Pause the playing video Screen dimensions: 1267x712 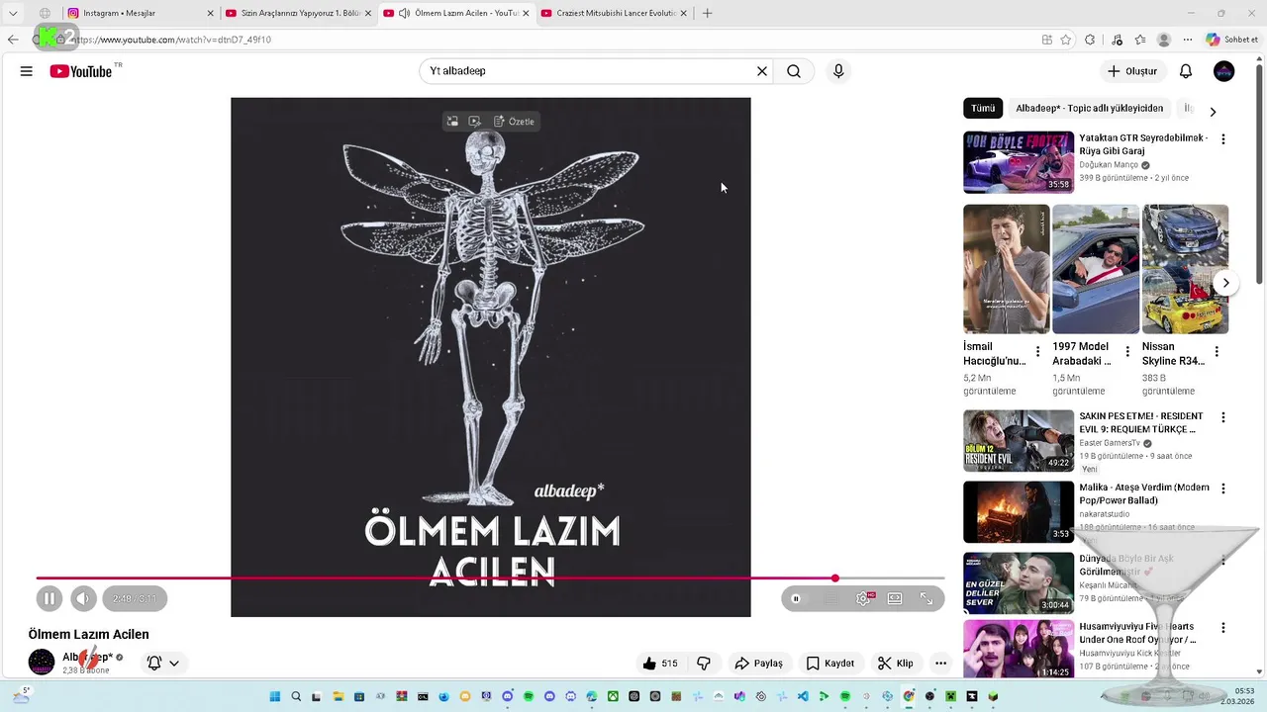pos(49,598)
